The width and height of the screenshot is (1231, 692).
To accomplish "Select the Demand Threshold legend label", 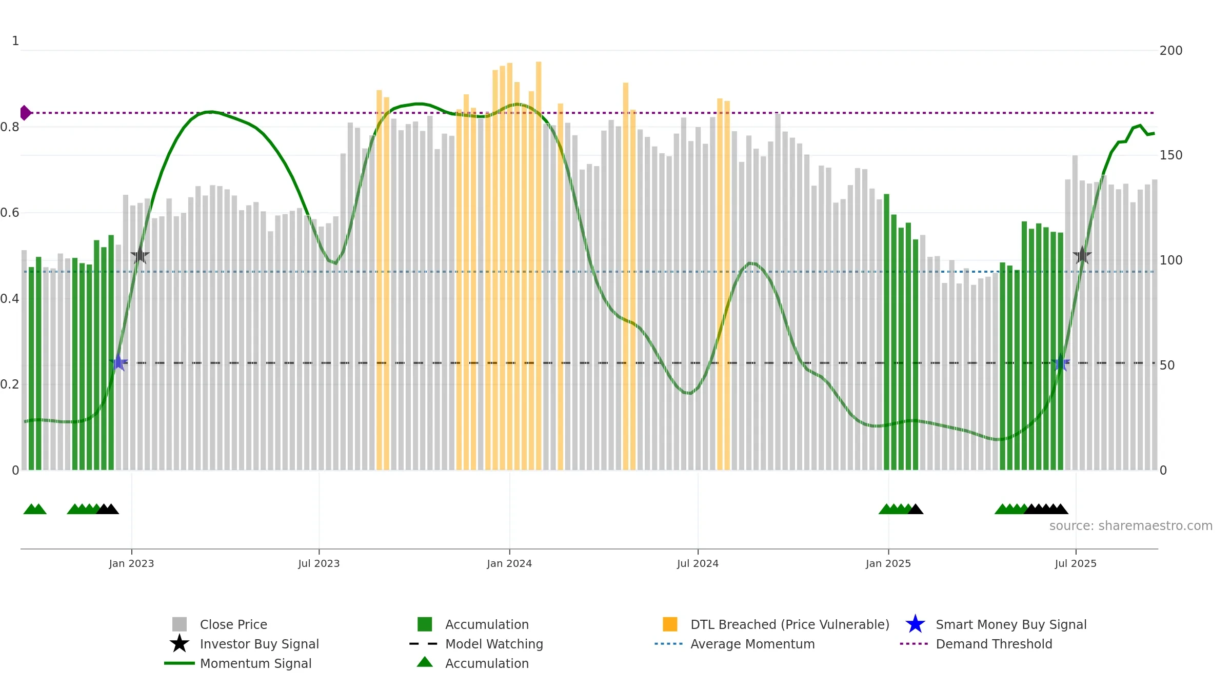I will [x=994, y=644].
